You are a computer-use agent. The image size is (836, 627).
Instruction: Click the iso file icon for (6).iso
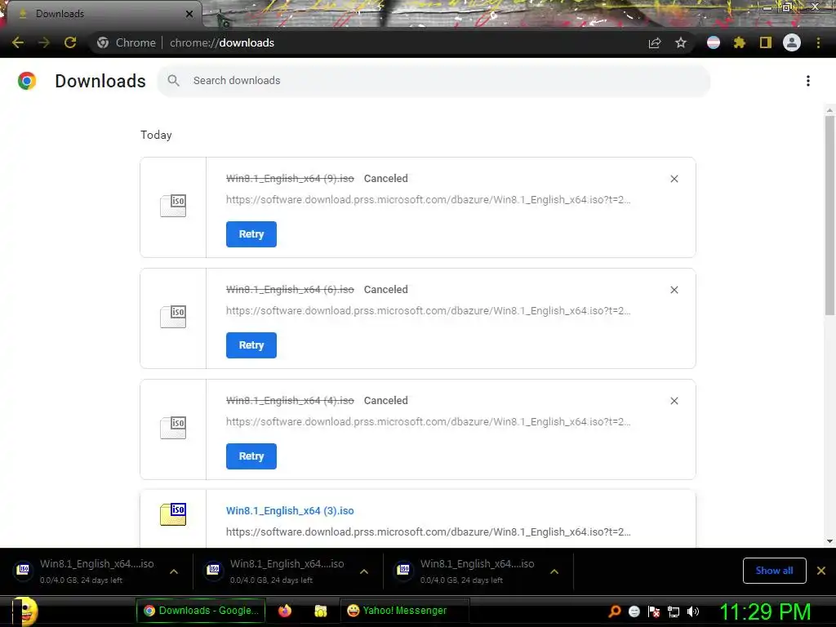click(173, 317)
